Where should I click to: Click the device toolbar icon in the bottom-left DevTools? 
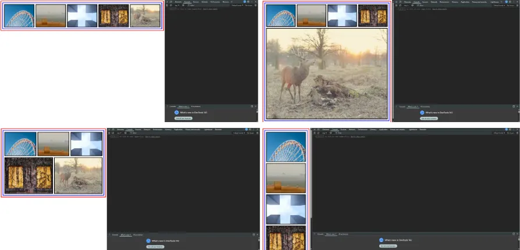pyautogui.click(x=113, y=129)
